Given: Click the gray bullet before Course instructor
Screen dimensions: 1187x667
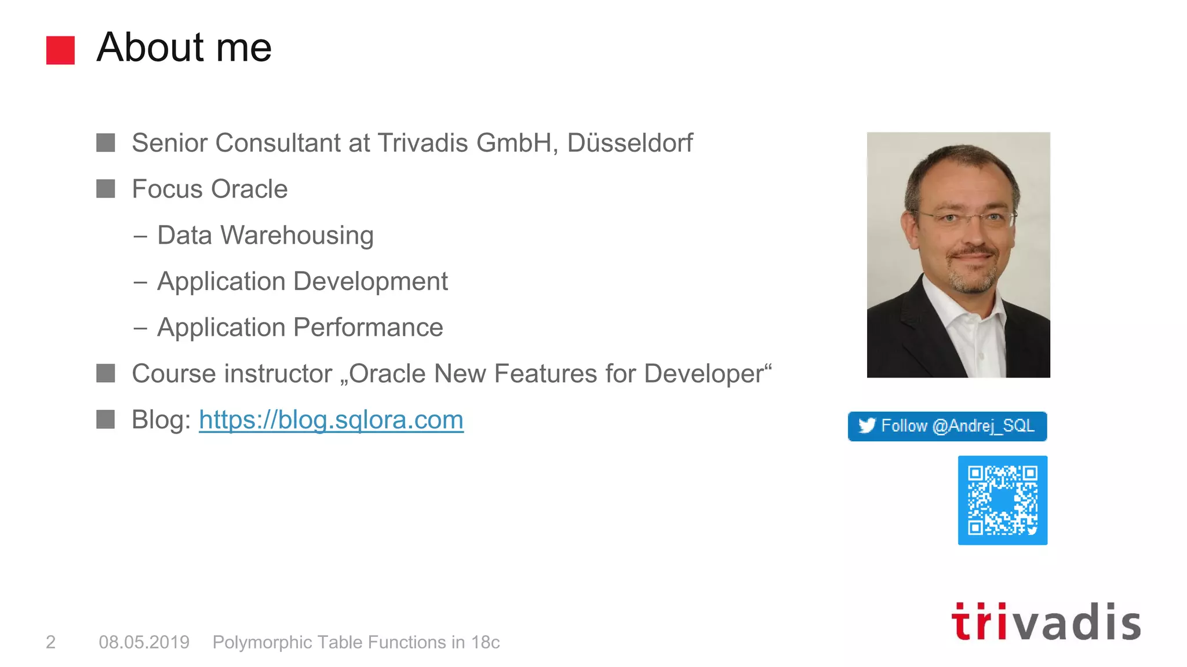Looking at the screenshot, I should click(x=105, y=373).
